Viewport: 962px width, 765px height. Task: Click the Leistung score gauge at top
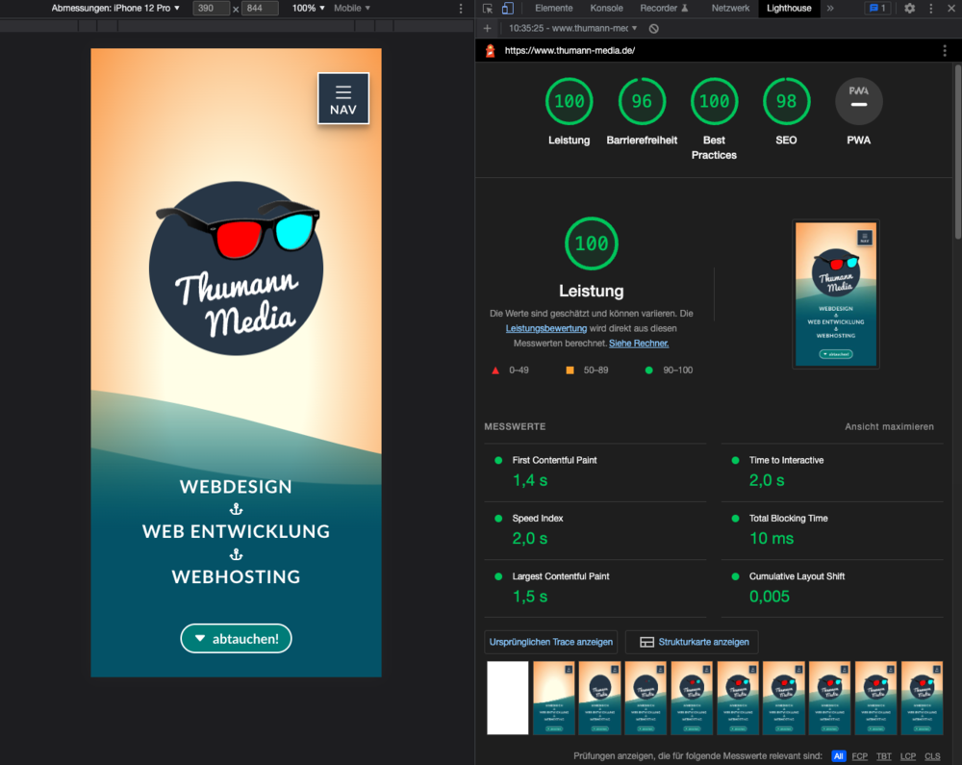tap(569, 102)
